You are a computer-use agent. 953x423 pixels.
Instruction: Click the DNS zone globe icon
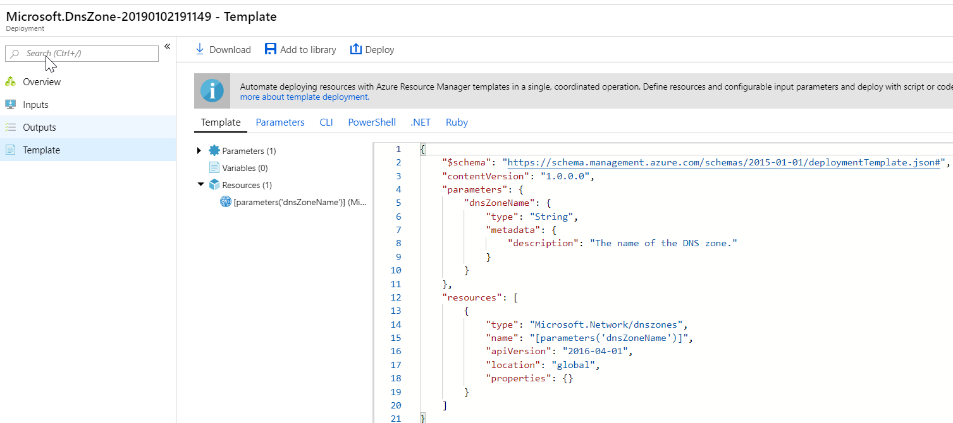click(226, 202)
